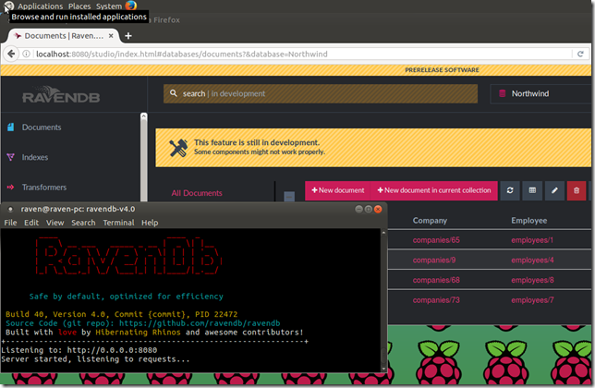Viewport: 595px width, 388px height.
Task: Show site information icon in address bar
Action: pos(26,54)
